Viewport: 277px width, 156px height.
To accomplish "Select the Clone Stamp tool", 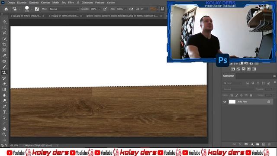I will tap(4, 72).
